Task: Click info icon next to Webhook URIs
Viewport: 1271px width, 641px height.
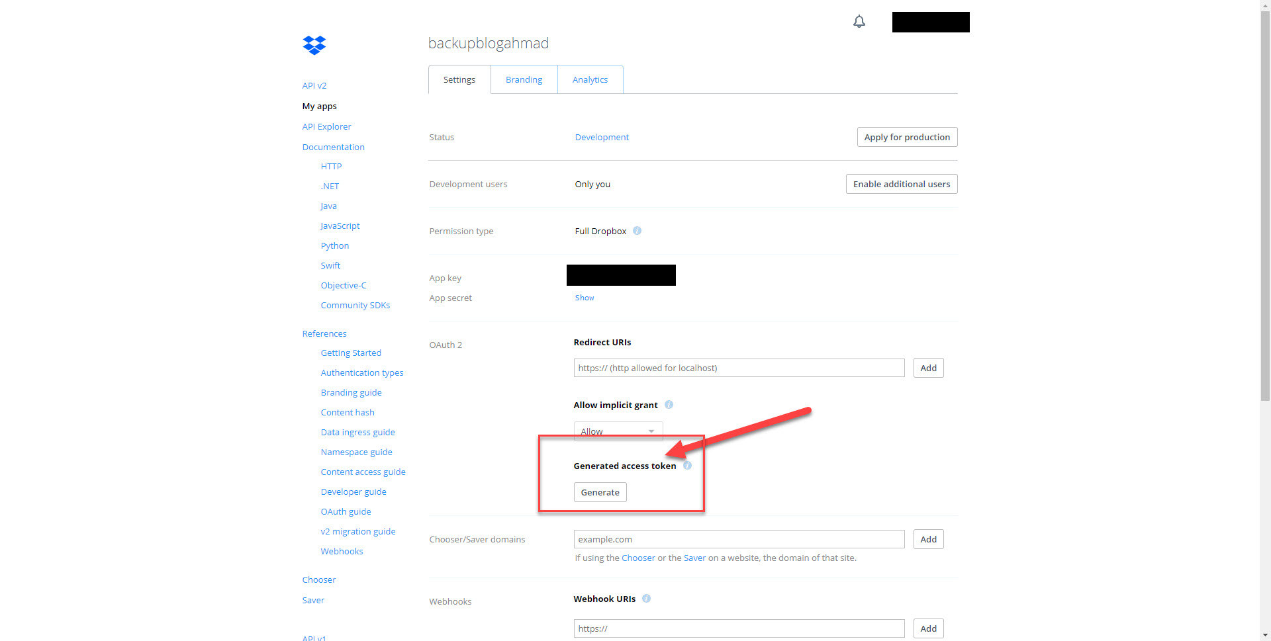Action: click(x=646, y=599)
